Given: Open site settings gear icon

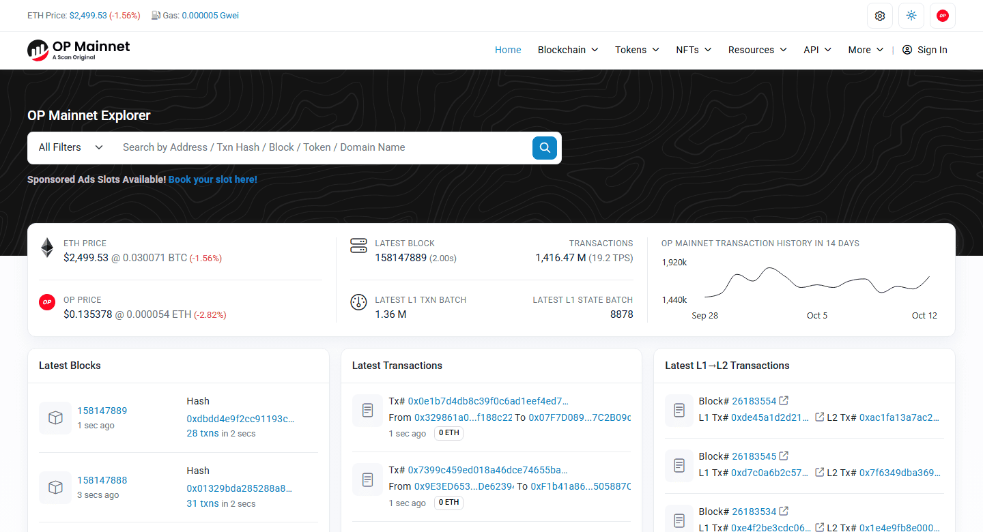Looking at the screenshot, I should [880, 16].
